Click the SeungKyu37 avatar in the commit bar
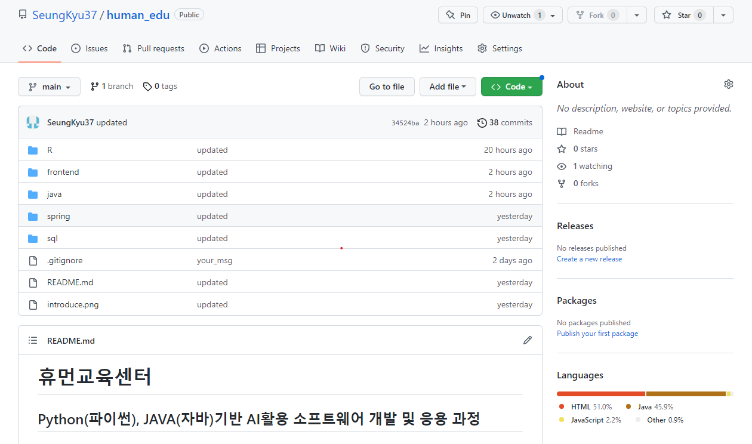 click(x=33, y=122)
